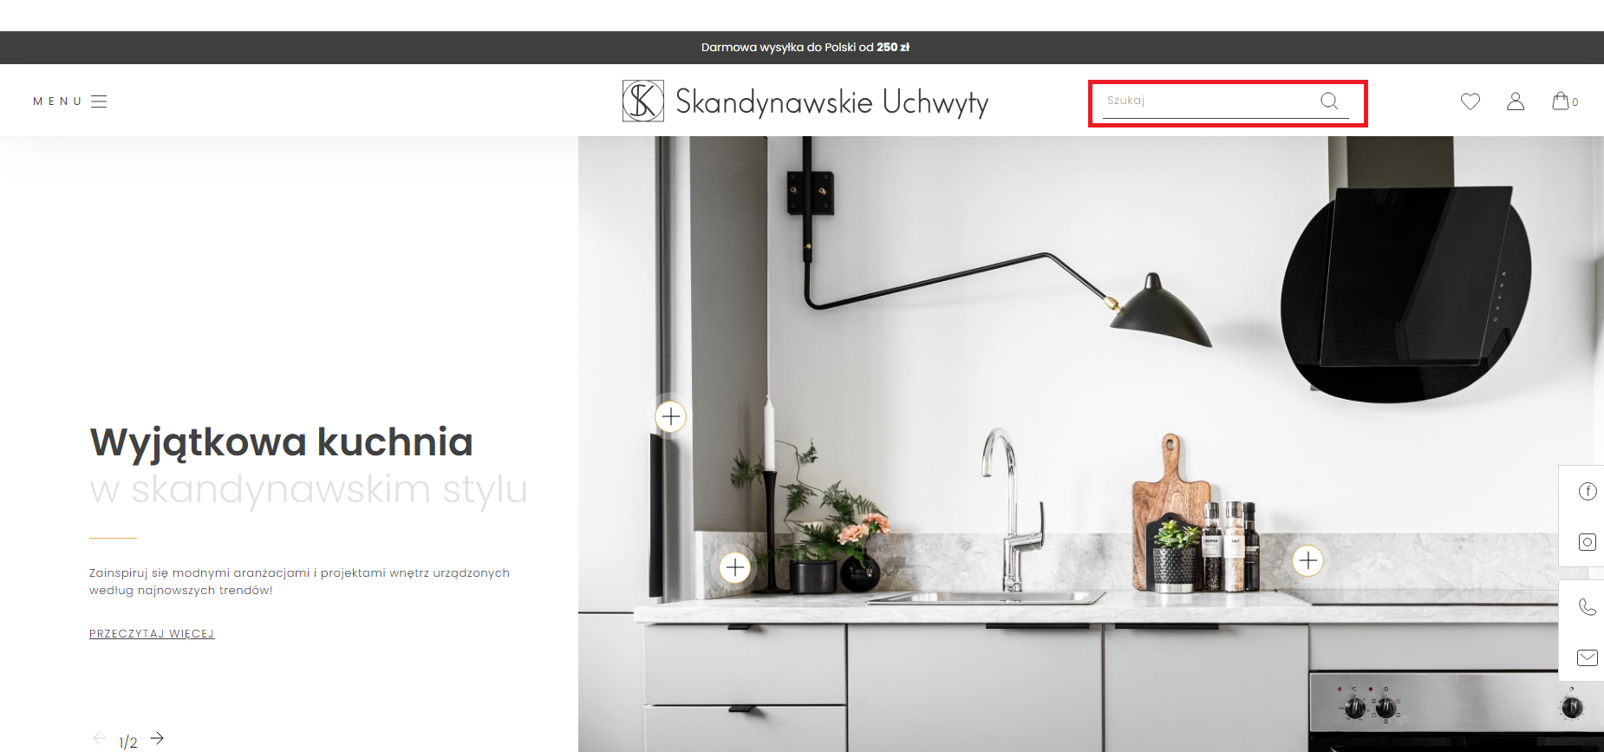Click into the Szukaj search field
The image size is (1604, 752).
pos(1210,101)
